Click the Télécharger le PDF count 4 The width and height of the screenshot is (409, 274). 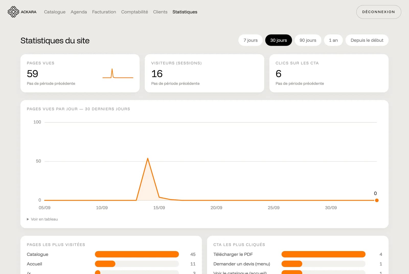click(381, 254)
